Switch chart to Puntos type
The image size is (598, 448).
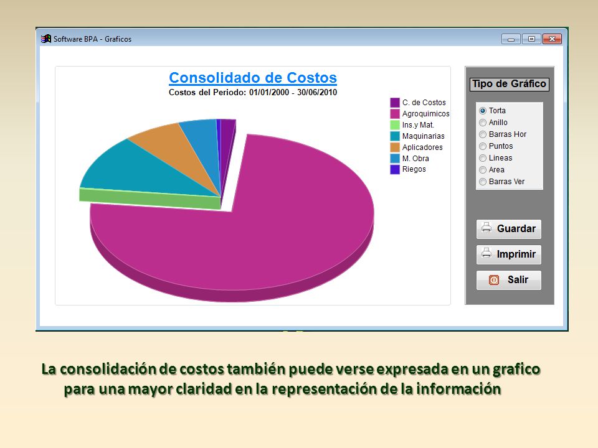[x=482, y=146]
